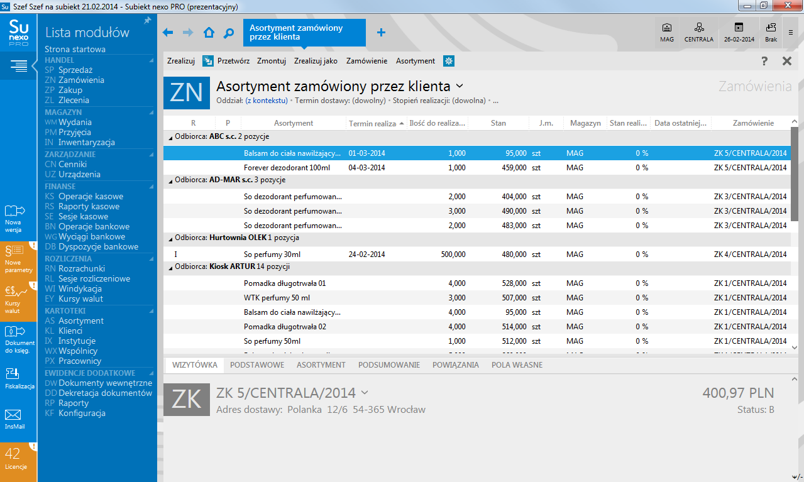The width and height of the screenshot is (804, 482).
Task: Pin the Lista modułów panel
Action: tap(148, 21)
